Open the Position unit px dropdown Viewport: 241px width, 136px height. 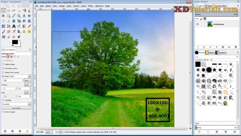click(27, 85)
